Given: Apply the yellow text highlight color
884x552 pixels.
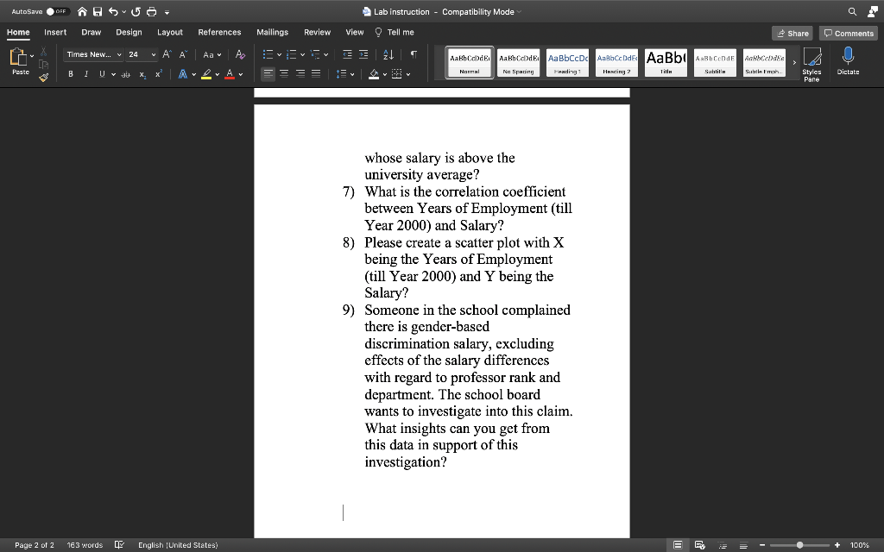Looking at the screenshot, I should 206,74.
